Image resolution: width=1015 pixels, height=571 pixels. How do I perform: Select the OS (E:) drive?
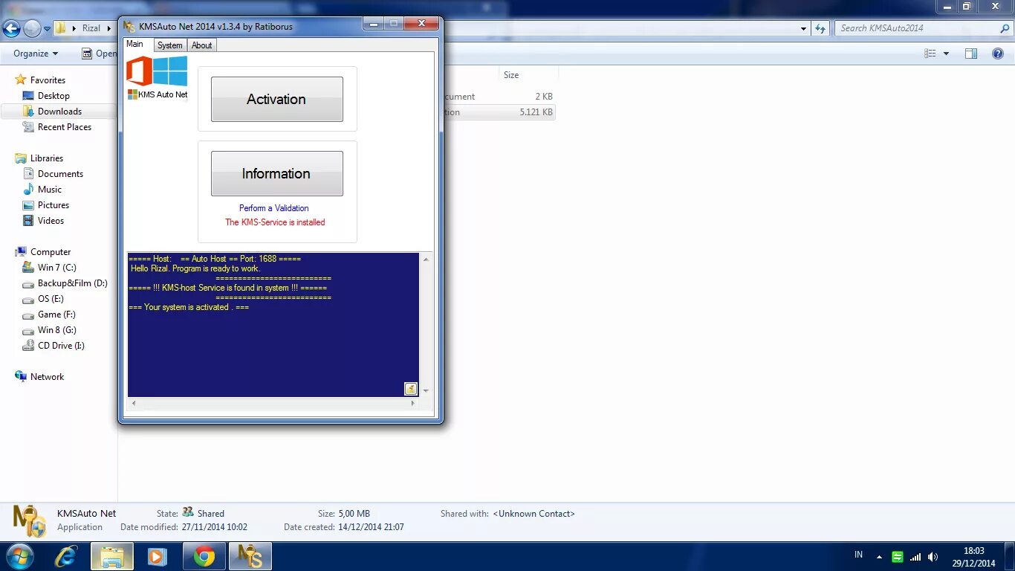[x=51, y=299]
